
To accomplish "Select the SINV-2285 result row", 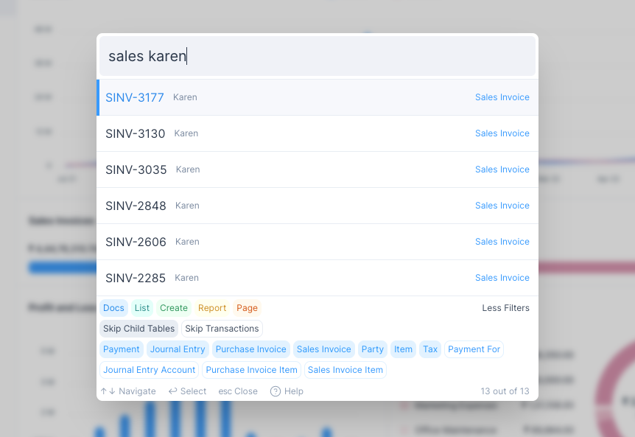I will pyautogui.click(x=317, y=278).
